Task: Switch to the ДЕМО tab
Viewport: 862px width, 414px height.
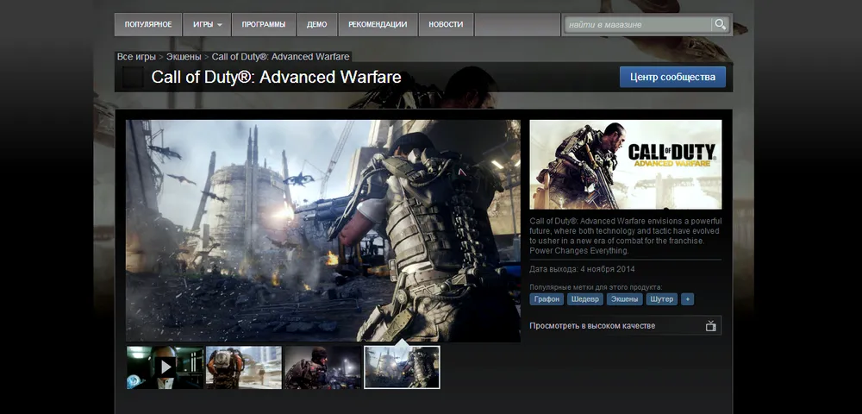Action: (317, 24)
